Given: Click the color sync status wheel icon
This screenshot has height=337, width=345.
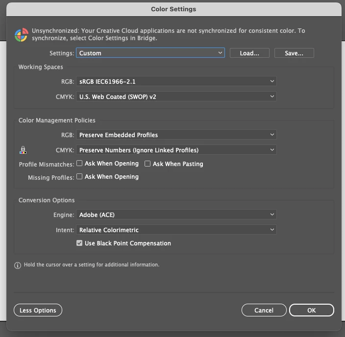Looking at the screenshot, I should pyautogui.click(x=22, y=35).
